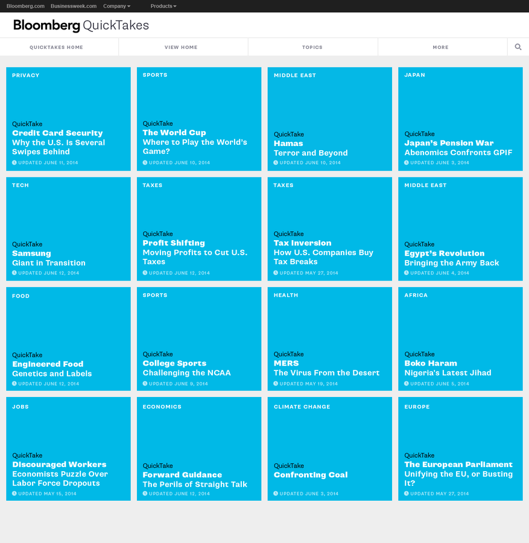Click TAXES label on Profit Shifting card
This screenshot has height=543, width=529.
153,185
